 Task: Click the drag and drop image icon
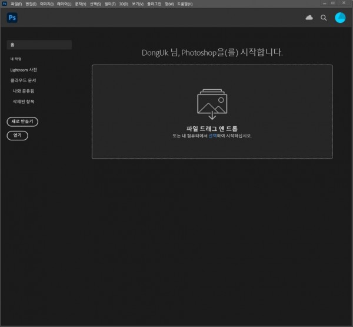tap(212, 104)
